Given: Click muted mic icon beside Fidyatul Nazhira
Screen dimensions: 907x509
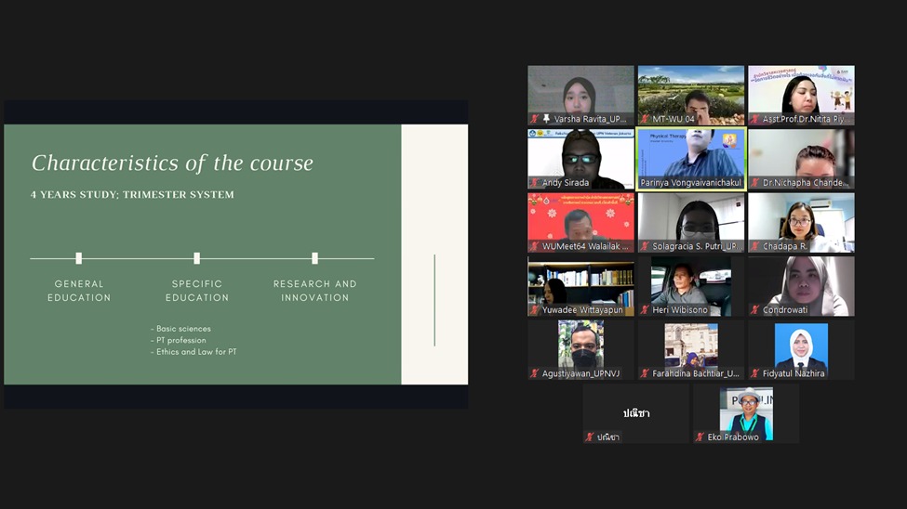Looking at the screenshot, I should [x=754, y=373].
